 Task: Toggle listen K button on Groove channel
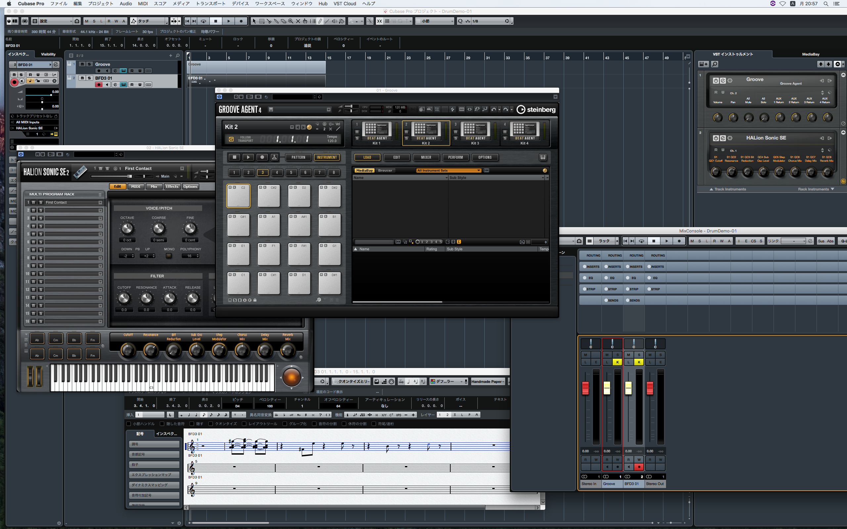(x=617, y=362)
